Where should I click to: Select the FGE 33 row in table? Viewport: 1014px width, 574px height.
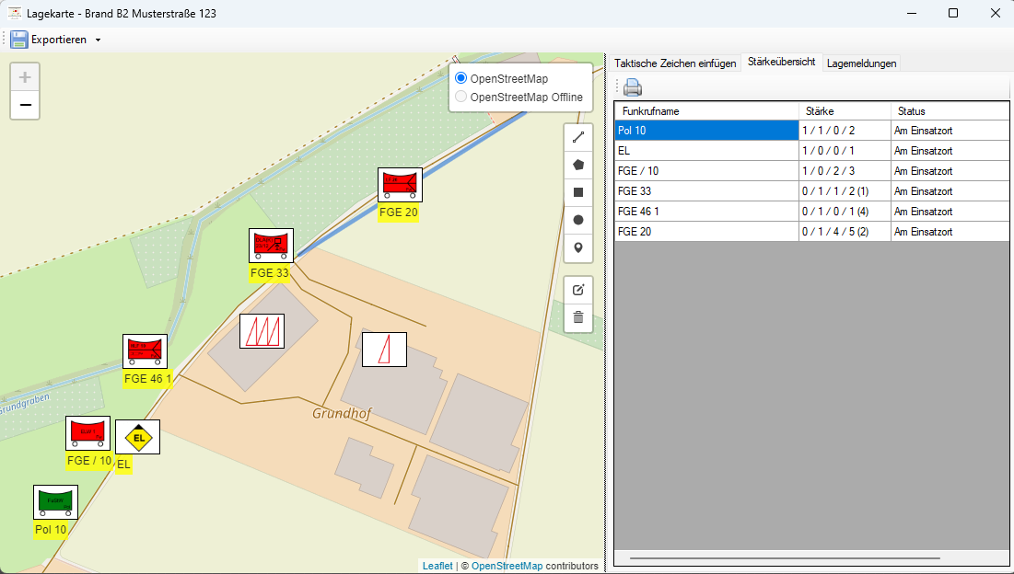click(705, 191)
